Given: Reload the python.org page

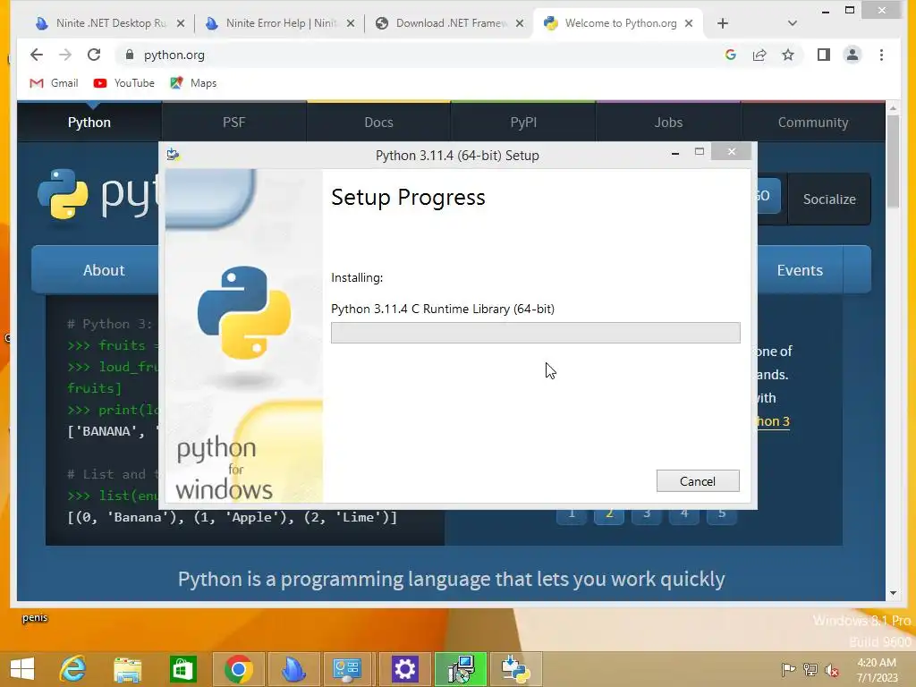Looking at the screenshot, I should (94, 55).
